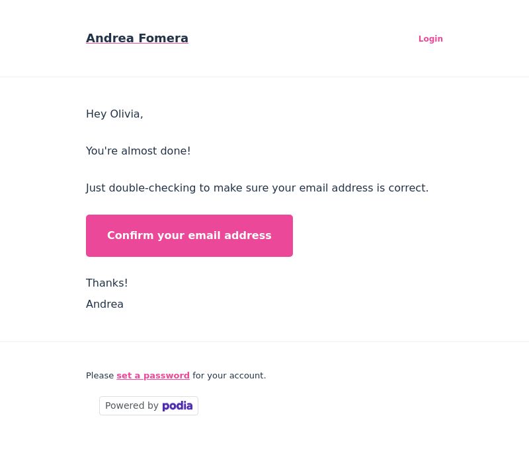Viewport: 529px width, 455px height.
Task: Click the word 'Andrea' in header title
Action: (110, 38)
